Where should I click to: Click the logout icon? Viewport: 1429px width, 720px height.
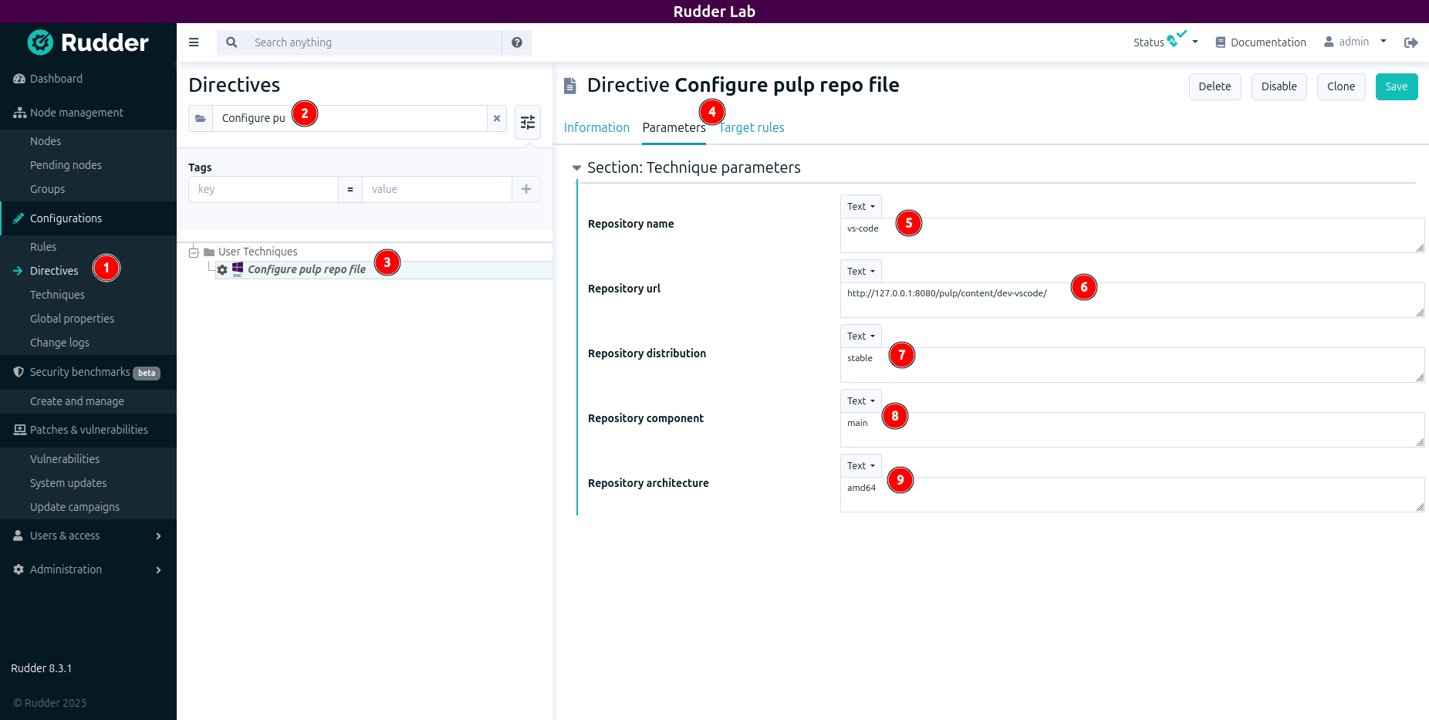(1411, 42)
